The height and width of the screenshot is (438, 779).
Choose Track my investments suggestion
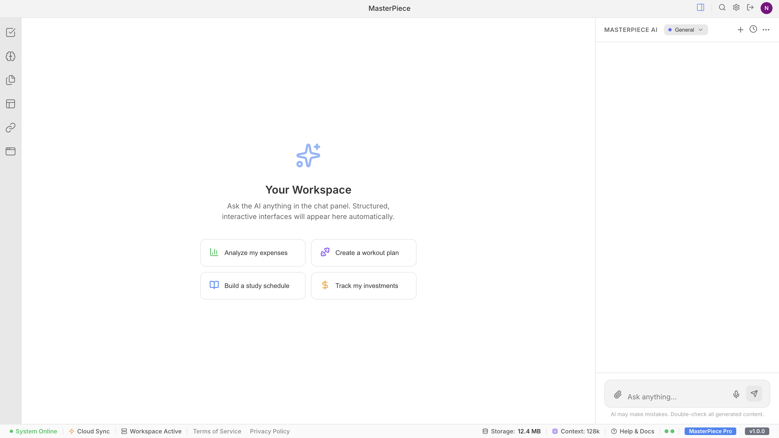[x=364, y=286]
